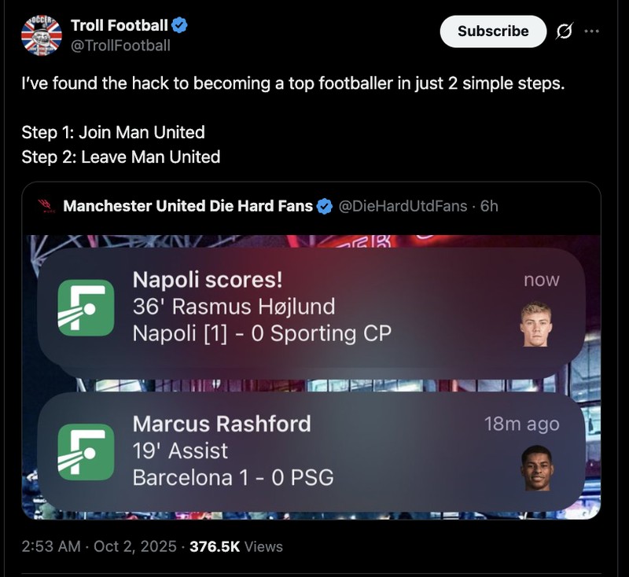Click the @DieHardUtdFans handle
Image resolution: width=629 pixels, height=577 pixels.
pos(403,207)
